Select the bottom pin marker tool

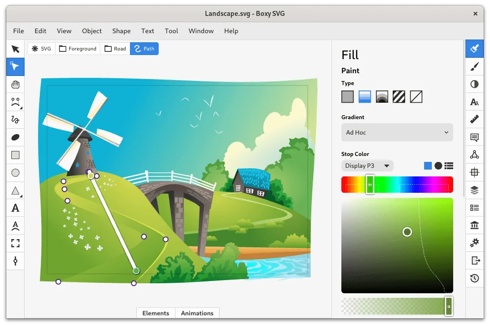15,261
